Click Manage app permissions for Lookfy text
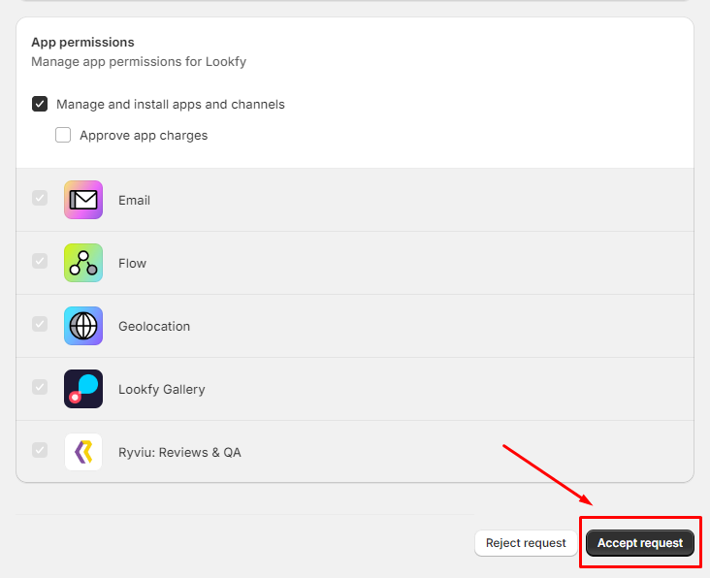 click(x=139, y=61)
